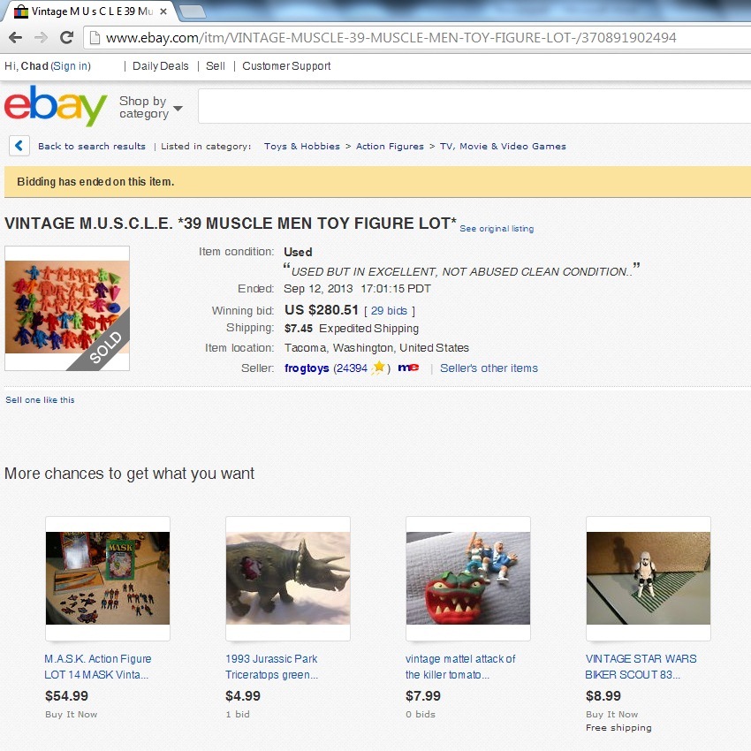This screenshot has height=751, width=751.
Task: Open the Jurassic Park Triceratops thumbnail
Action: 288,578
